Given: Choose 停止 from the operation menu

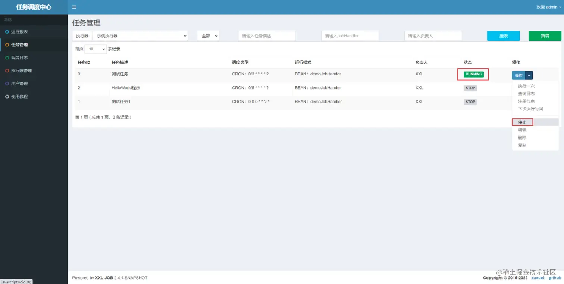Looking at the screenshot, I should [522, 122].
